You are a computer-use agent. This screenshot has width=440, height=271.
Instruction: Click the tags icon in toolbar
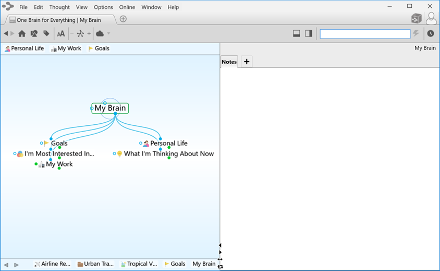(x=46, y=34)
